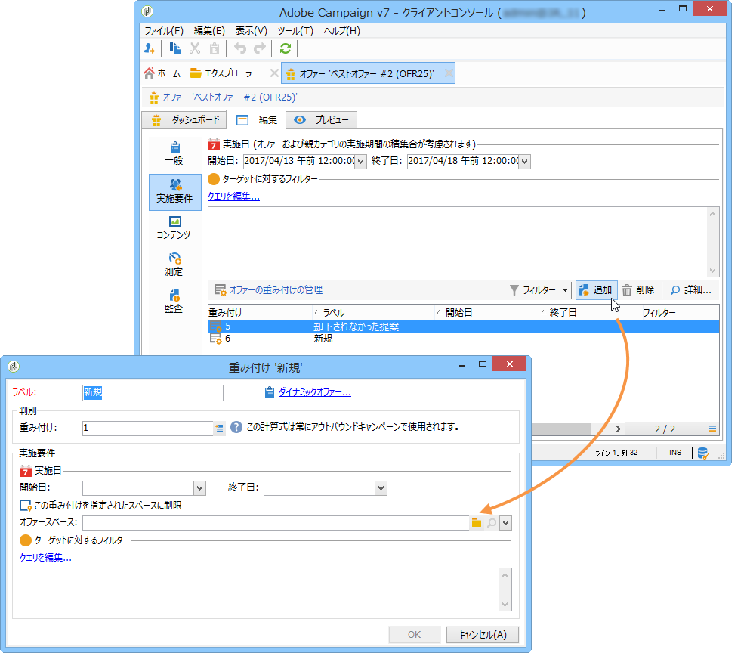Switch to the ホーム tab
Image resolution: width=747 pixels, height=653 pixels.
coord(162,73)
